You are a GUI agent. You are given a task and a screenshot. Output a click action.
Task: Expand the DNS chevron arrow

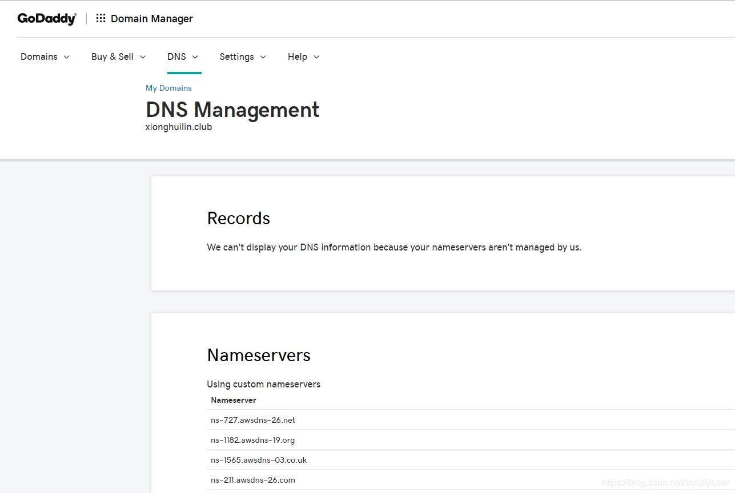[195, 57]
